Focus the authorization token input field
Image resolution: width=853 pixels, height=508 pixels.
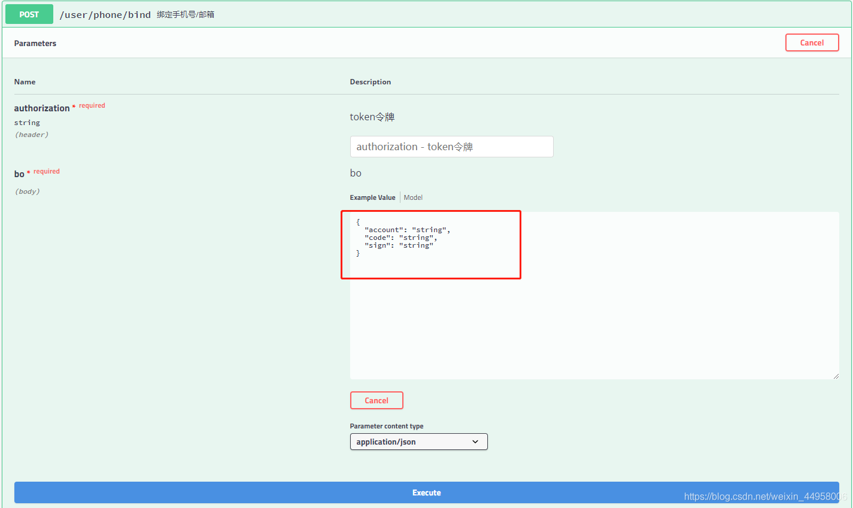pyautogui.click(x=451, y=147)
